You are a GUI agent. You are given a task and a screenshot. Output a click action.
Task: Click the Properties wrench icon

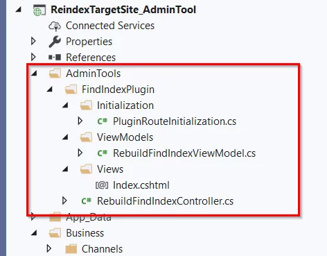tap(55, 42)
